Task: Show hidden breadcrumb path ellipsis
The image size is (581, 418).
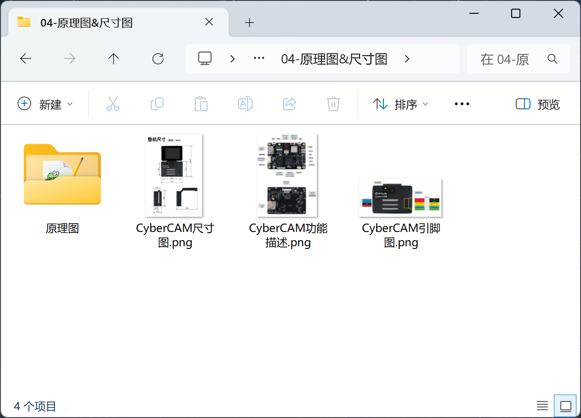Action: tap(259, 59)
